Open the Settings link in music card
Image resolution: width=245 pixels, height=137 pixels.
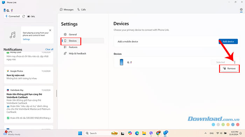click(26, 39)
